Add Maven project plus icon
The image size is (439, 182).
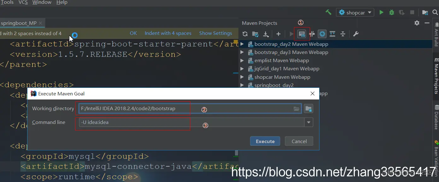[278, 34]
